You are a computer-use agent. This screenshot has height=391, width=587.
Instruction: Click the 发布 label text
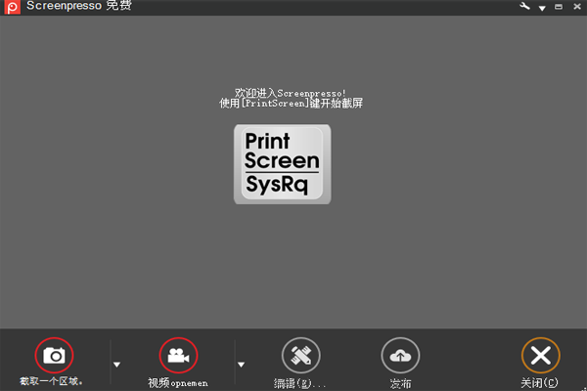(x=400, y=382)
